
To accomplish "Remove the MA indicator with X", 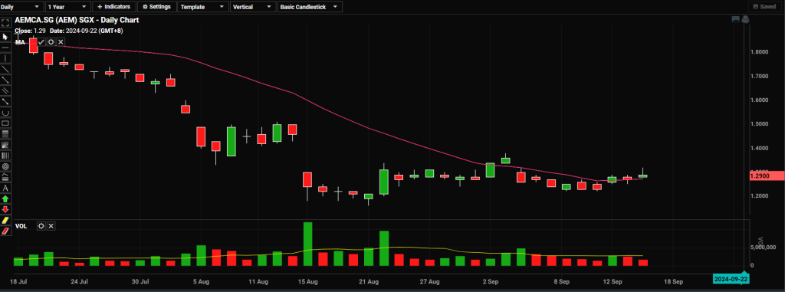I will pyautogui.click(x=61, y=42).
